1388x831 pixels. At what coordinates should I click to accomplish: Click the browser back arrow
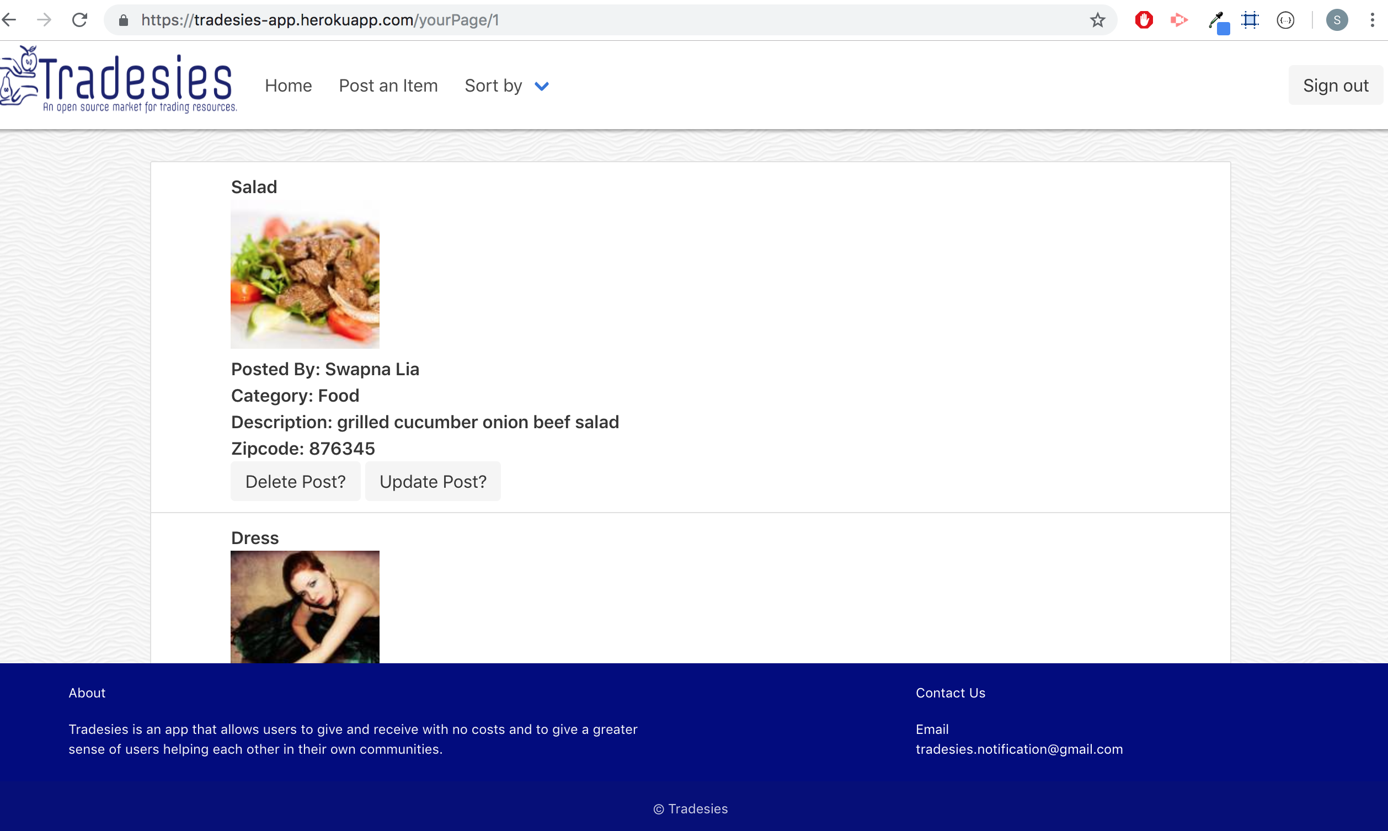click(9, 20)
